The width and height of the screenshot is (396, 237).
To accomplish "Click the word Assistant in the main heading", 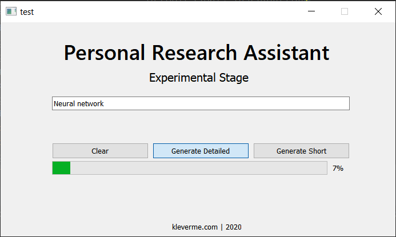I will [x=286, y=53].
